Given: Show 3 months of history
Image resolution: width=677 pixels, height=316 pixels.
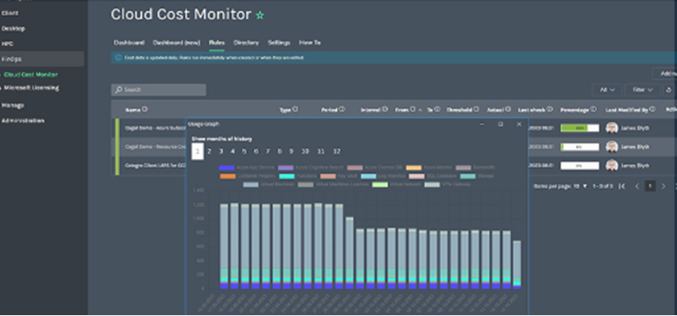Looking at the screenshot, I should click(x=221, y=151).
